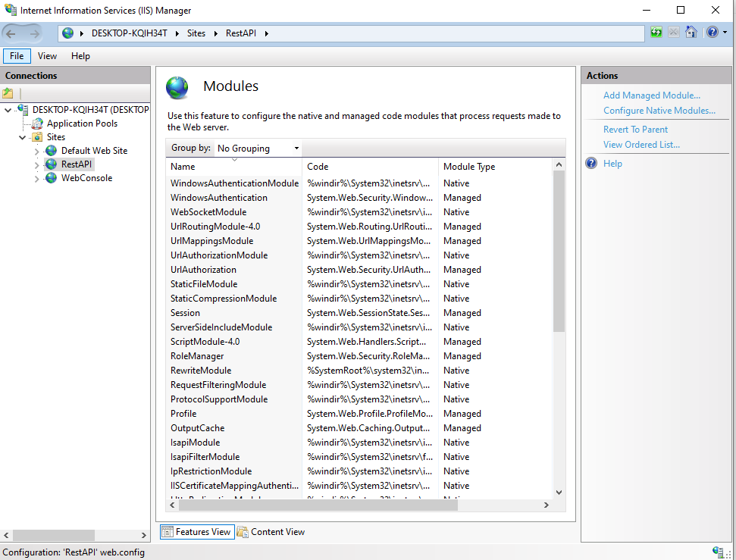Select the OutputCache module row
Screen dimensions: 736x560
[359, 428]
